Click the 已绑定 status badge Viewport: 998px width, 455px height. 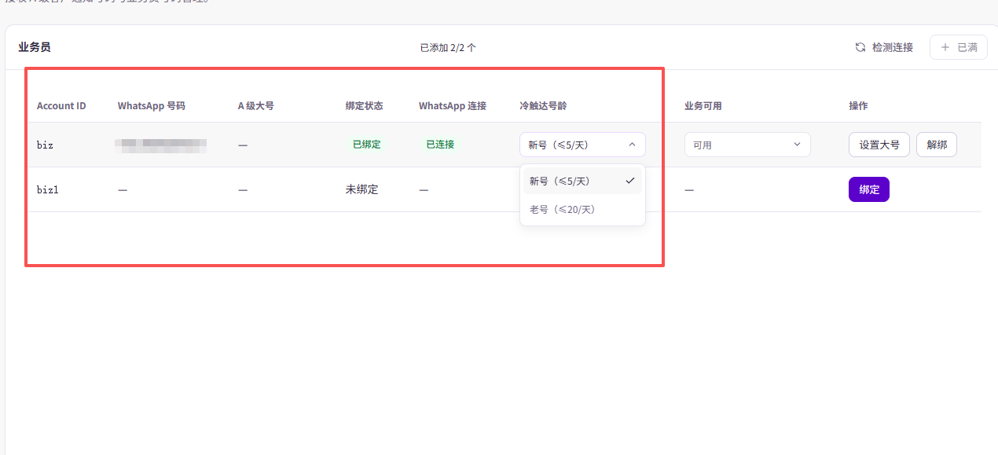(366, 145)
